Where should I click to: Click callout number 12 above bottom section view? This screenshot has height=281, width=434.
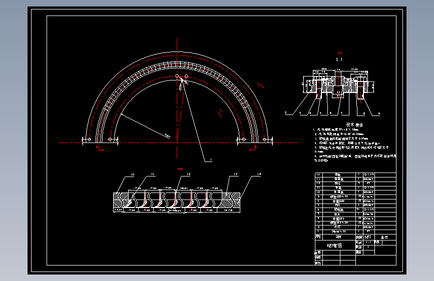pos(189,174)
